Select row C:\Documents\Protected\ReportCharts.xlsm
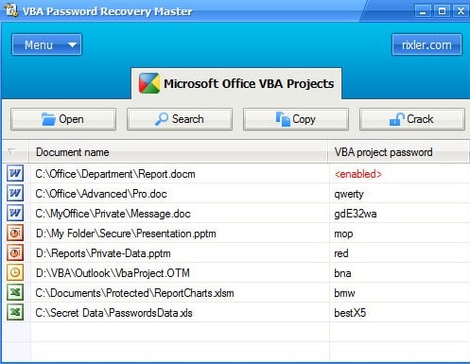 pyautogui.click(x=235, y=293)
